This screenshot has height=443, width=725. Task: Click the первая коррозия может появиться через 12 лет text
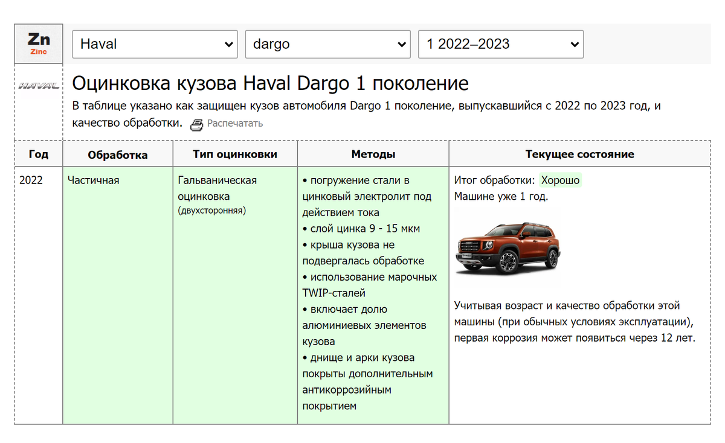[x=575, y=338]
